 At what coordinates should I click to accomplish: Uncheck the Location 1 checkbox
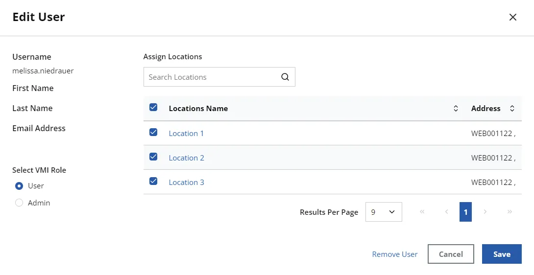(153, 132)
